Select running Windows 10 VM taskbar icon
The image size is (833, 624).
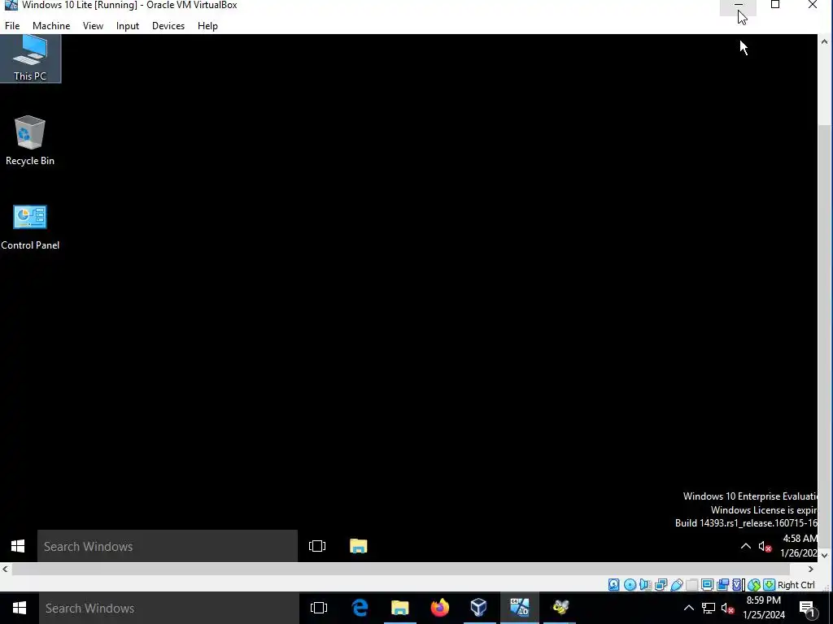click(520, 608)
